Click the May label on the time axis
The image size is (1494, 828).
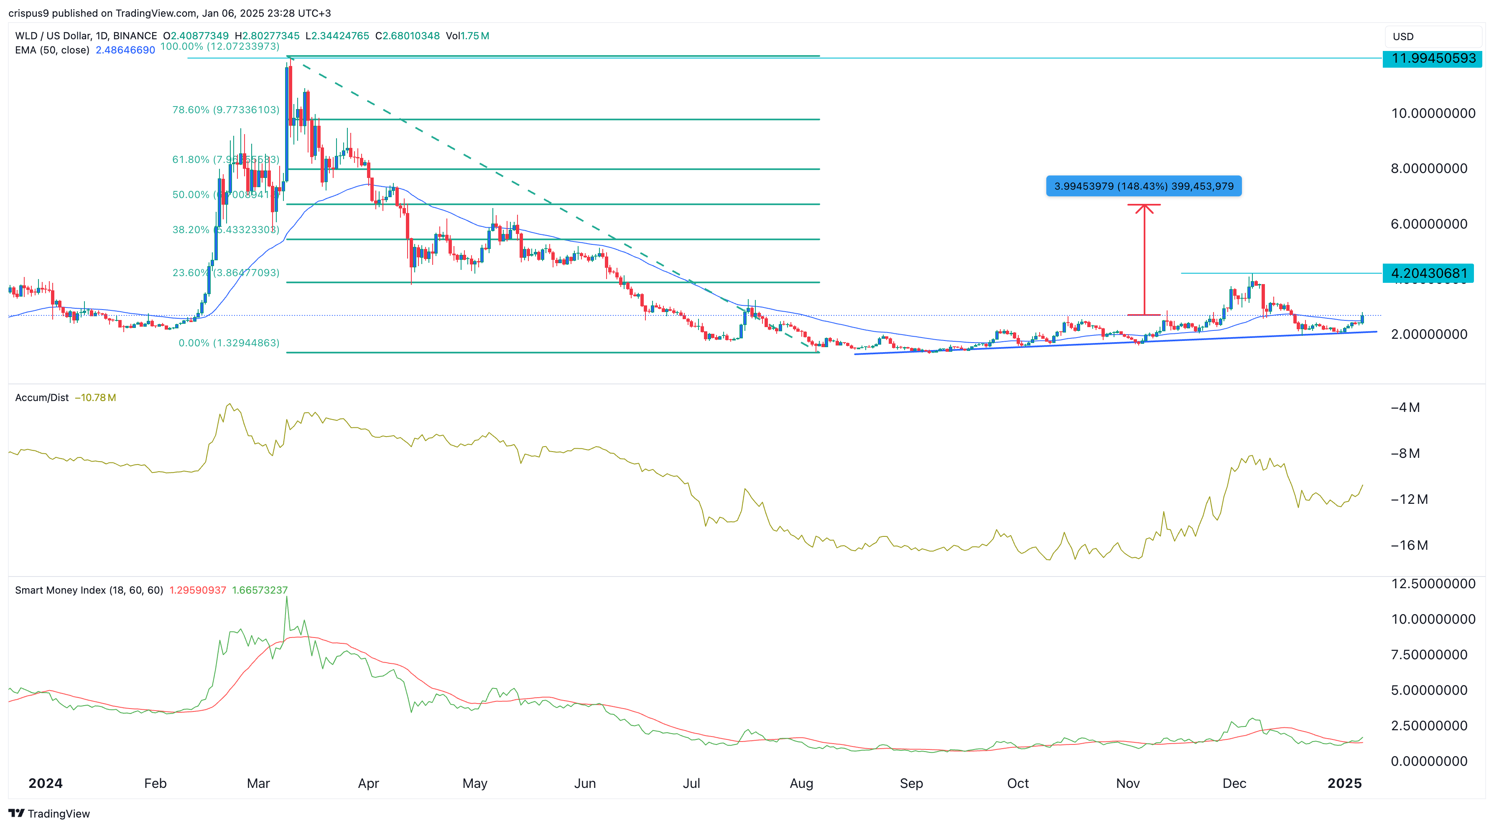click(x=475, y=783)
